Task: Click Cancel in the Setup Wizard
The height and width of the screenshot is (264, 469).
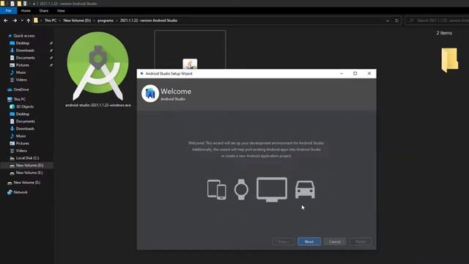Action: (335, 241)
